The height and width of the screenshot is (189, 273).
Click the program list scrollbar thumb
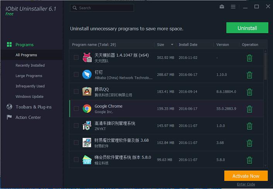tap(265, 66)
